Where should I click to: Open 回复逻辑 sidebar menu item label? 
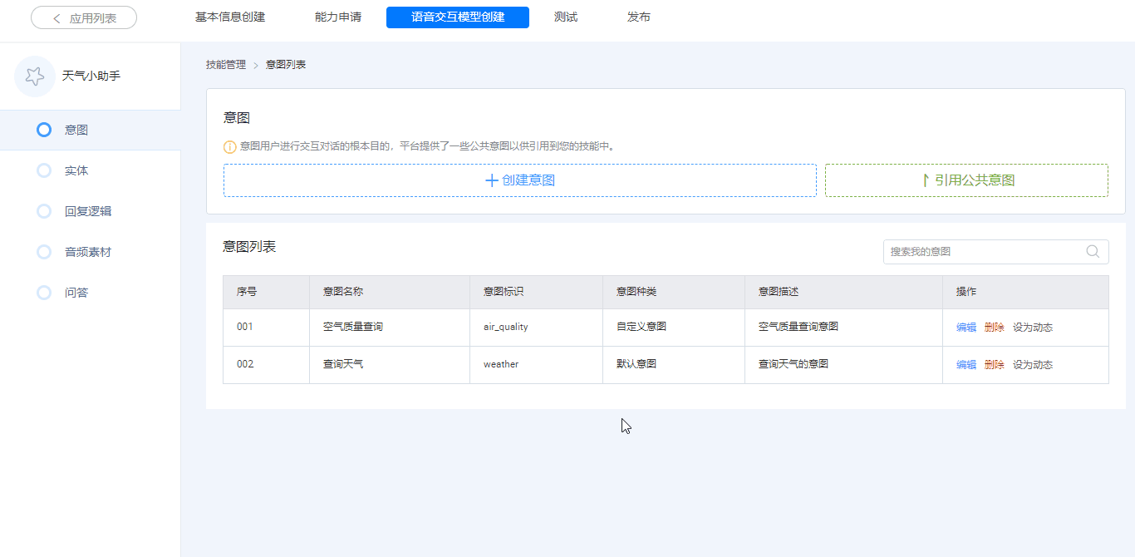point(88,211)
